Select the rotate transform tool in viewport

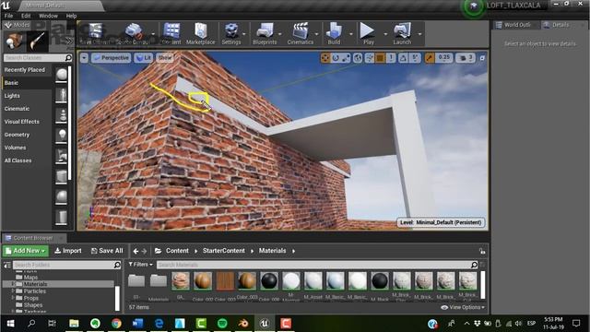pos(336,57)
